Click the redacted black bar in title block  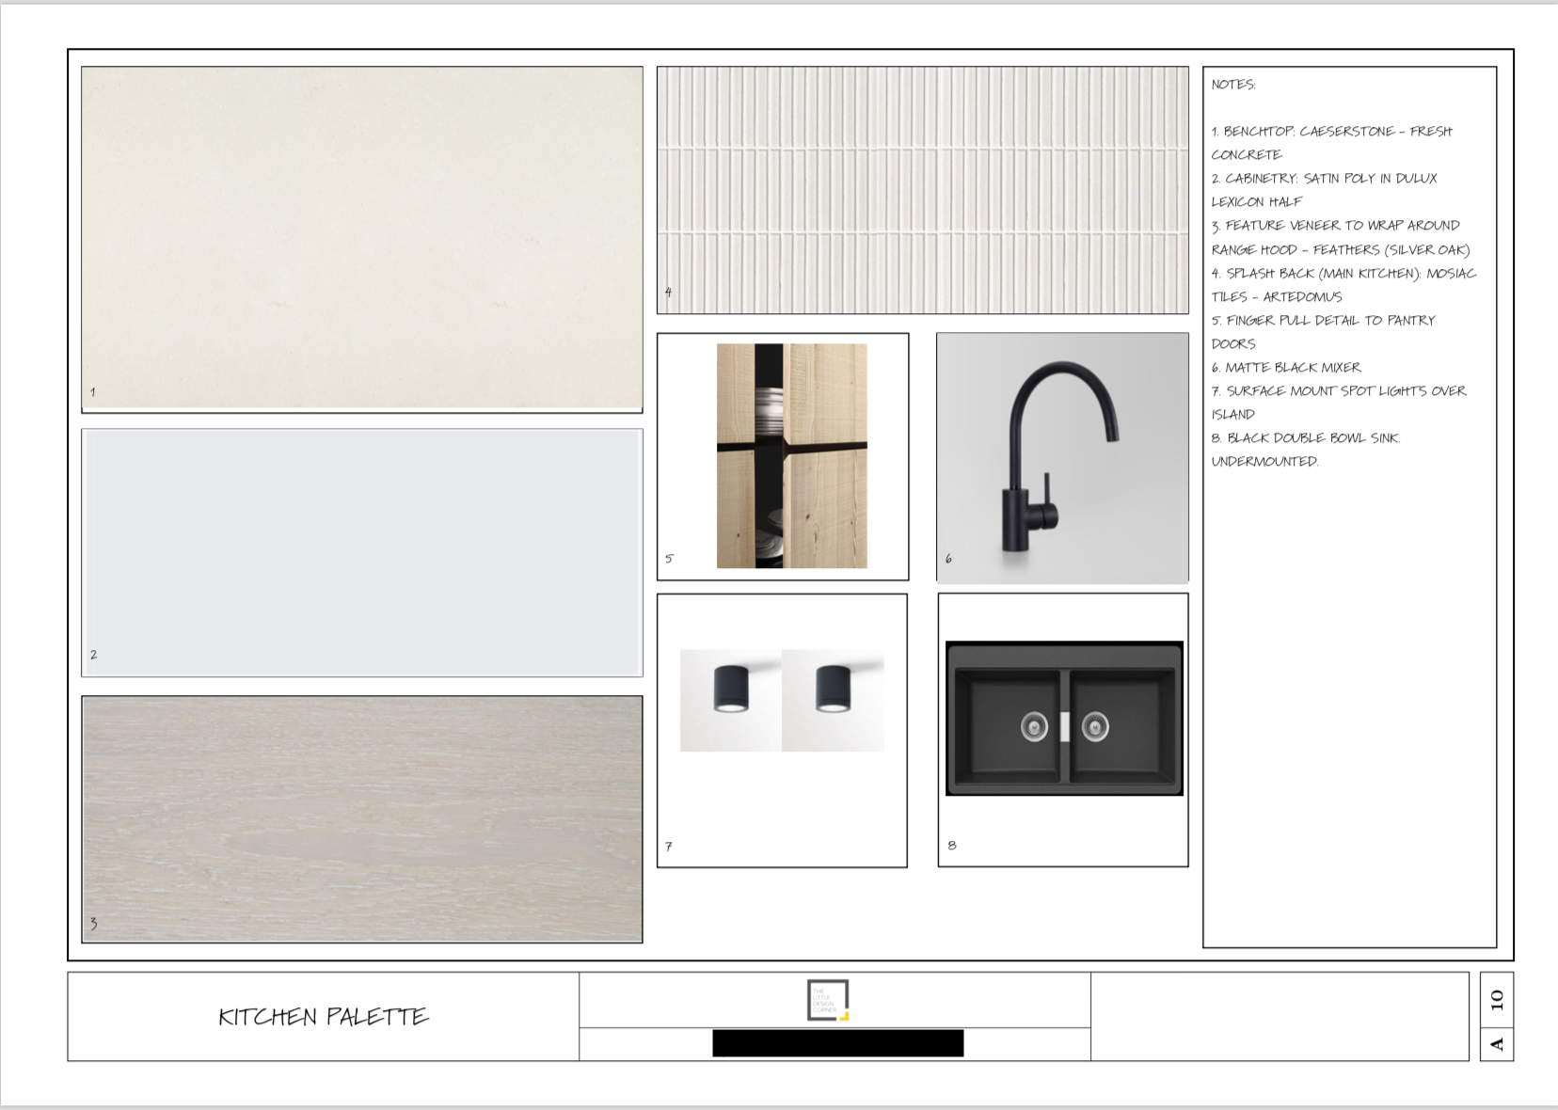click(838, 1043)
